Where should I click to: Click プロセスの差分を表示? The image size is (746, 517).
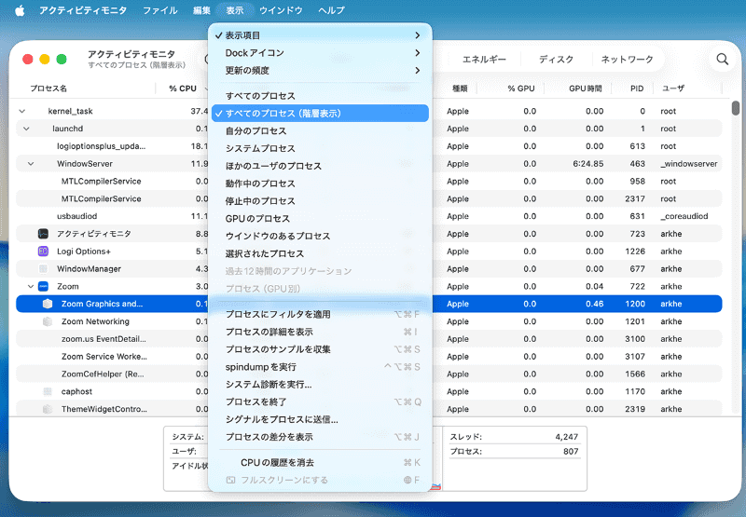[x=320, y=437]
